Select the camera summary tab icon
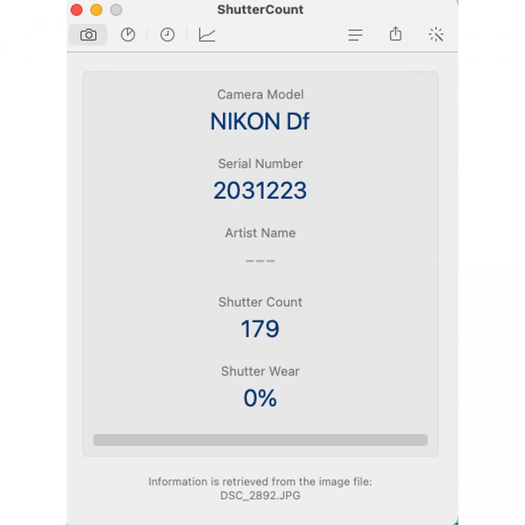Image resolution: width=525 pixels, height=525 pixels. tap(88, 35)
